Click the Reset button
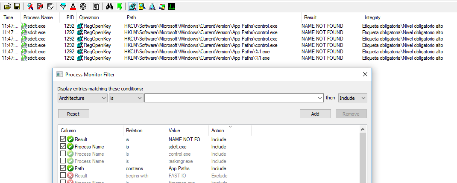Screen dimensions: 457x183 (73, 114)
